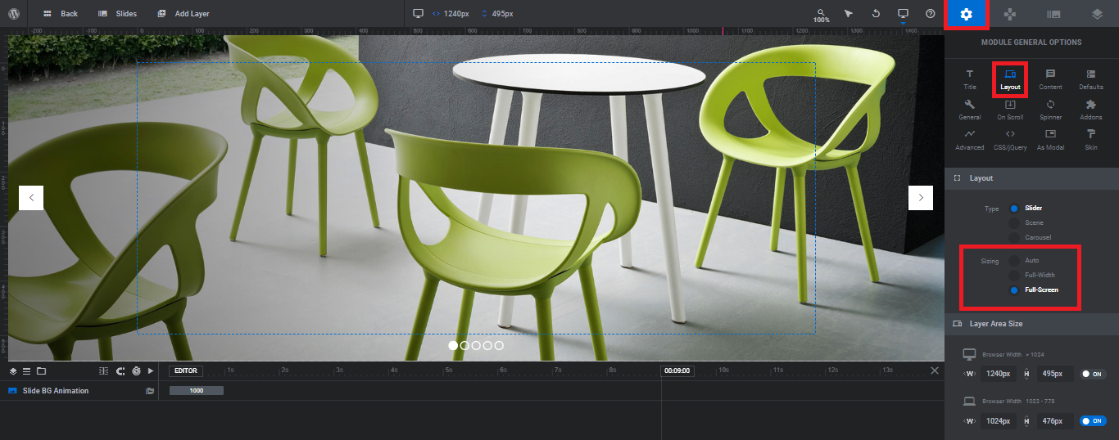Open the Addons options section
The width and height of the screenshot is (1119, 440).
(x=1091, y=110)
